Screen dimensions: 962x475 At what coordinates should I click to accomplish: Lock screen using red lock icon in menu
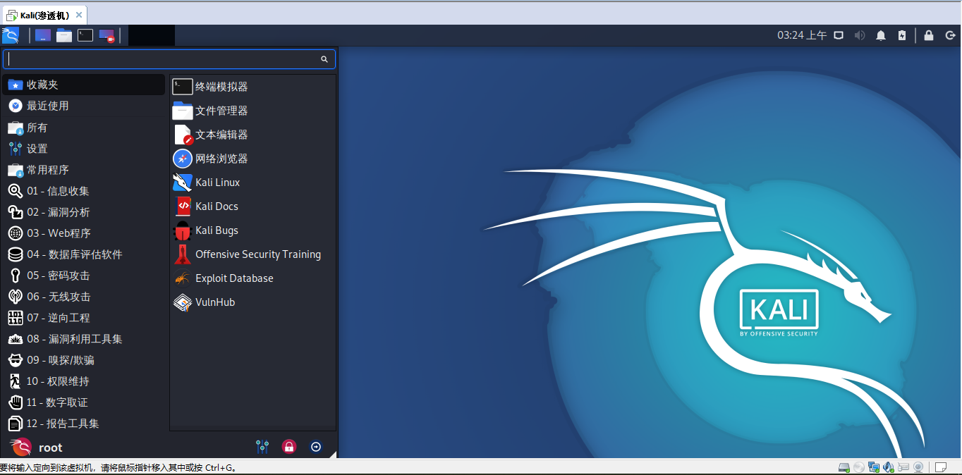click(x=288, y=446)
